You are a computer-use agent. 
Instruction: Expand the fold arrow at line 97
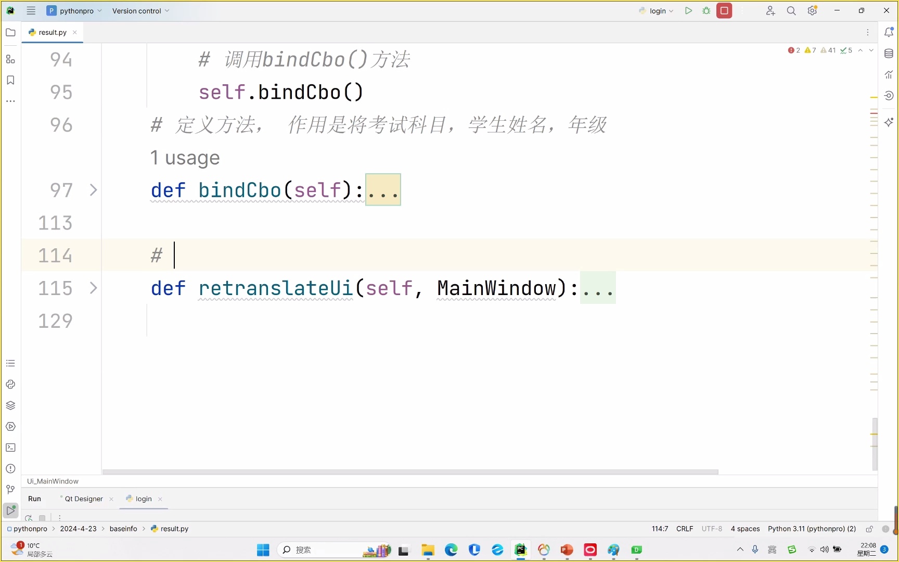tap(94, 189)
